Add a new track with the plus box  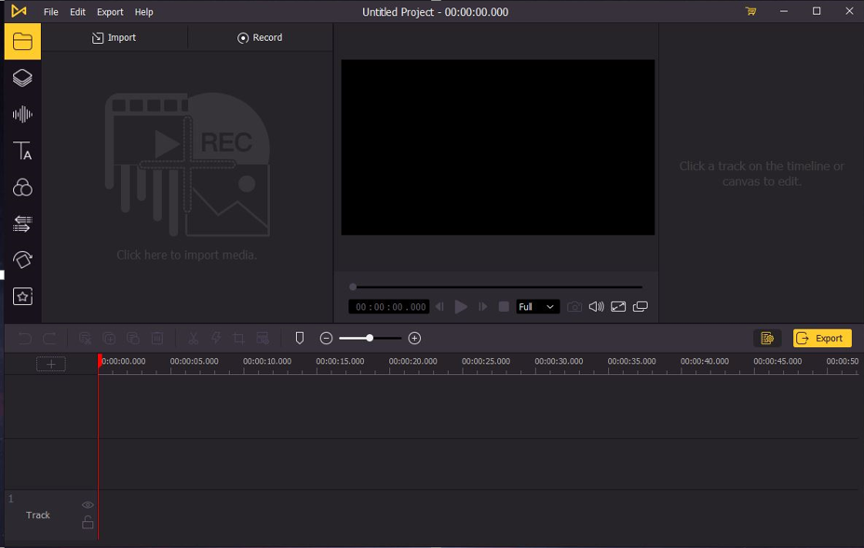click(50, 364)
